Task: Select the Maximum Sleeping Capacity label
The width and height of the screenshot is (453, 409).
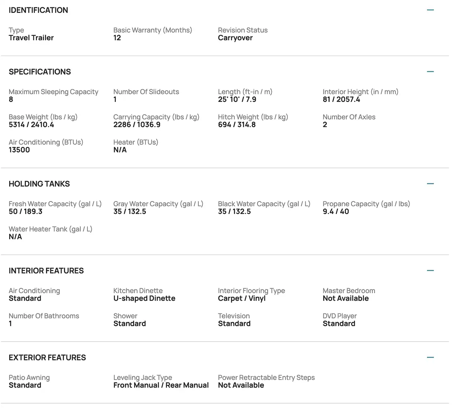Action: [53, 92]
